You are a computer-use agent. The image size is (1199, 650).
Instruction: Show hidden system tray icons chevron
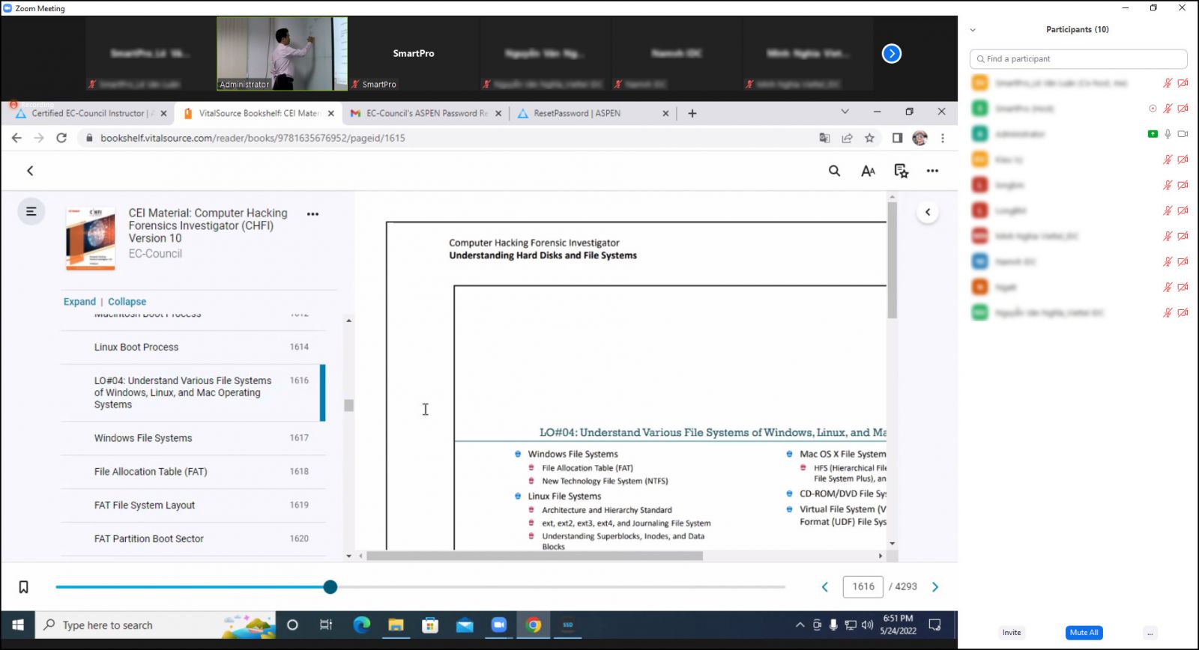point(800,625)
